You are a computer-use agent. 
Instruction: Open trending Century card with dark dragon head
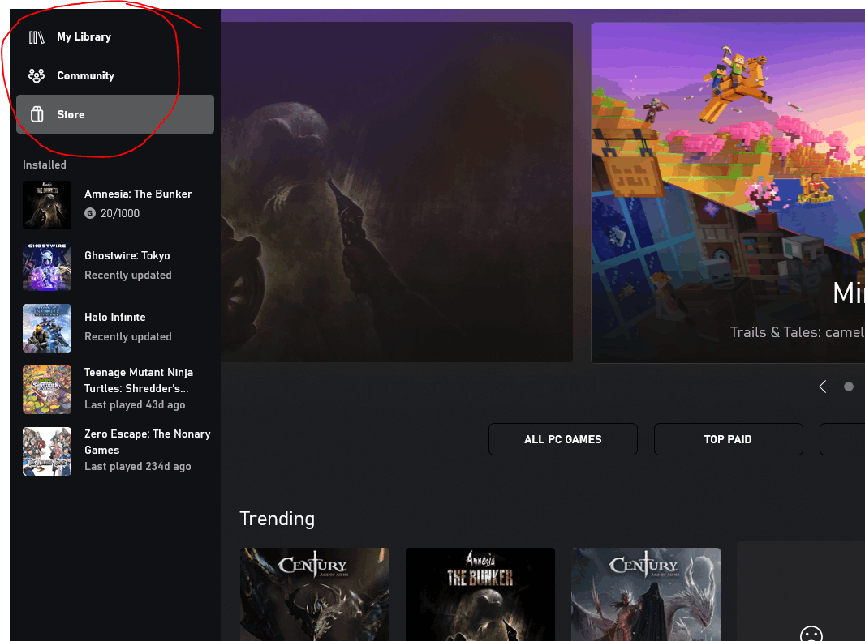[315, 594]
